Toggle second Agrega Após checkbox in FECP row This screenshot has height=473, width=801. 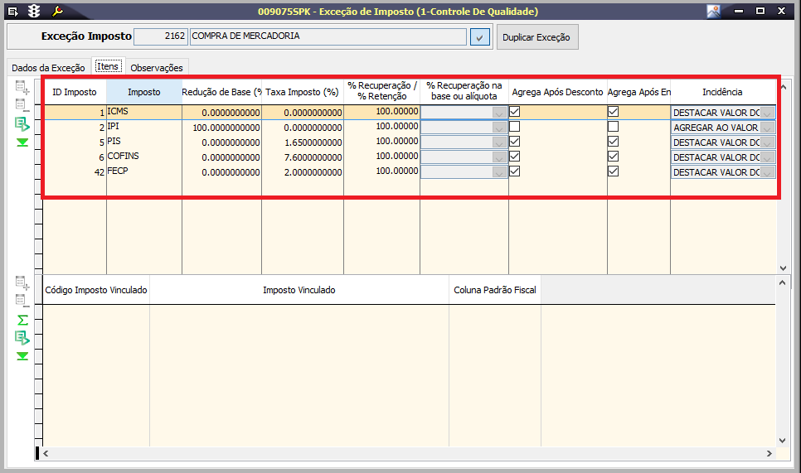pos(613,171)
